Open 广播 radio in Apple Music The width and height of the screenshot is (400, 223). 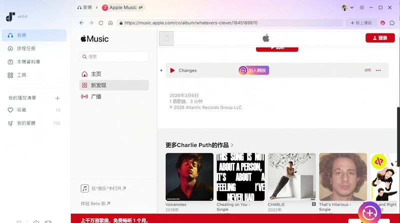114,96
